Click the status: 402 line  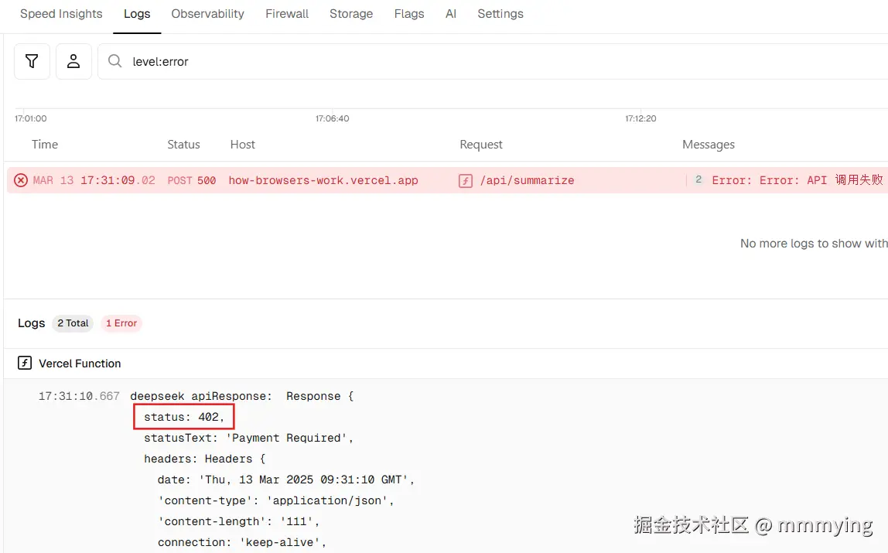(184, 417)
